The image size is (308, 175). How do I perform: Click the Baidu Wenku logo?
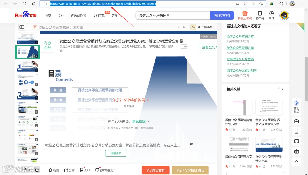(26, 15)
